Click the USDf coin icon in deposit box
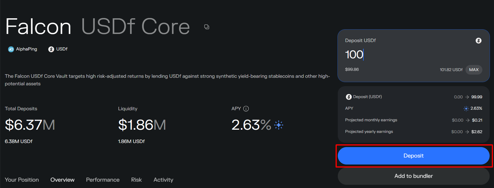 coord(478,41)
